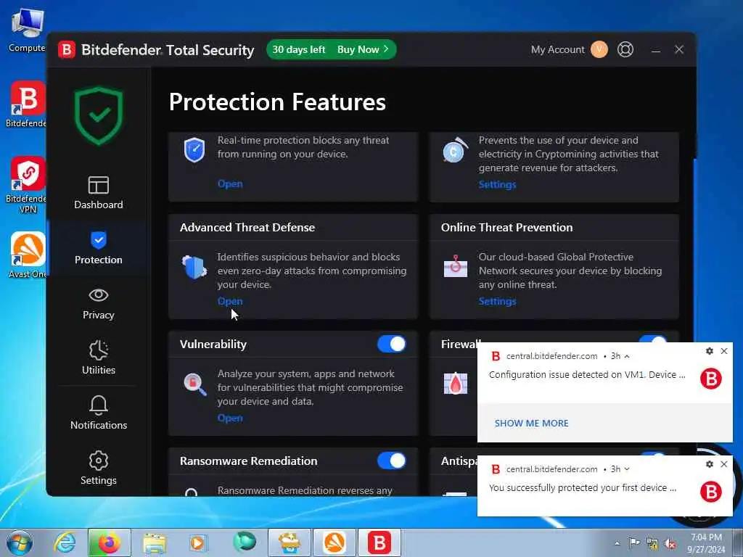The image size is (743, 557).
Task: Open the Windows Start menu
Action: 20,542
